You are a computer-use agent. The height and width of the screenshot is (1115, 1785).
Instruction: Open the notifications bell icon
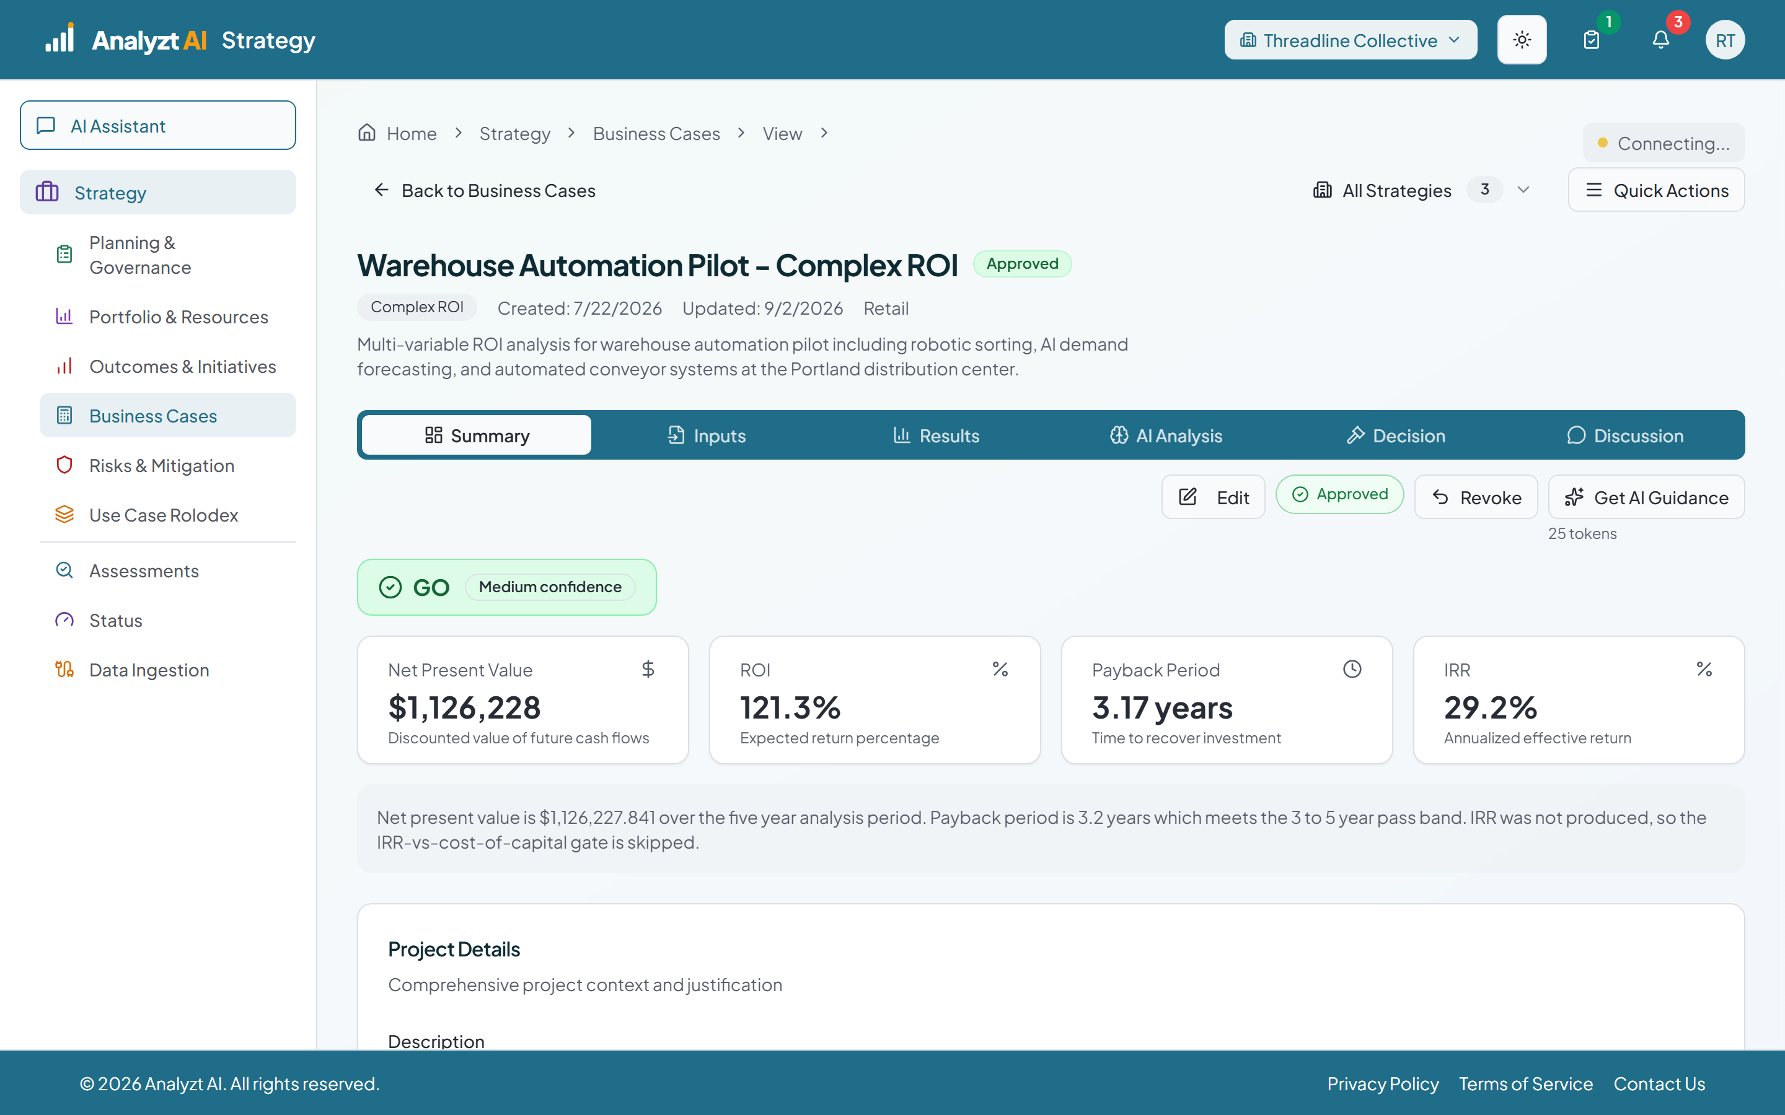point(1660,40)
